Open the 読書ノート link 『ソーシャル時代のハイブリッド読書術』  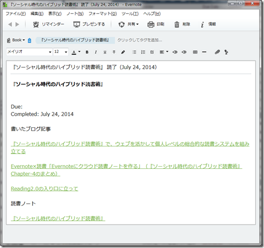tap(58, 219)
